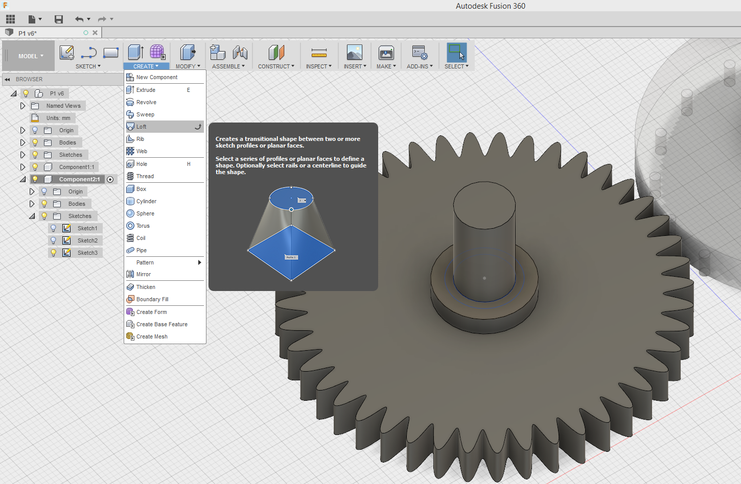Viewport: 741px width, 484px height.
Task: Open the INSPECT dropdown menu
Action: [x=319, y=66]
